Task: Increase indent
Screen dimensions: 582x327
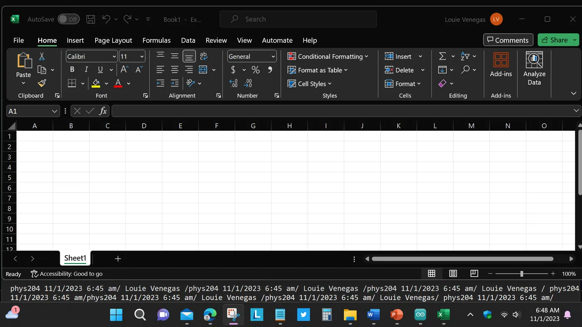Action: 175,83
